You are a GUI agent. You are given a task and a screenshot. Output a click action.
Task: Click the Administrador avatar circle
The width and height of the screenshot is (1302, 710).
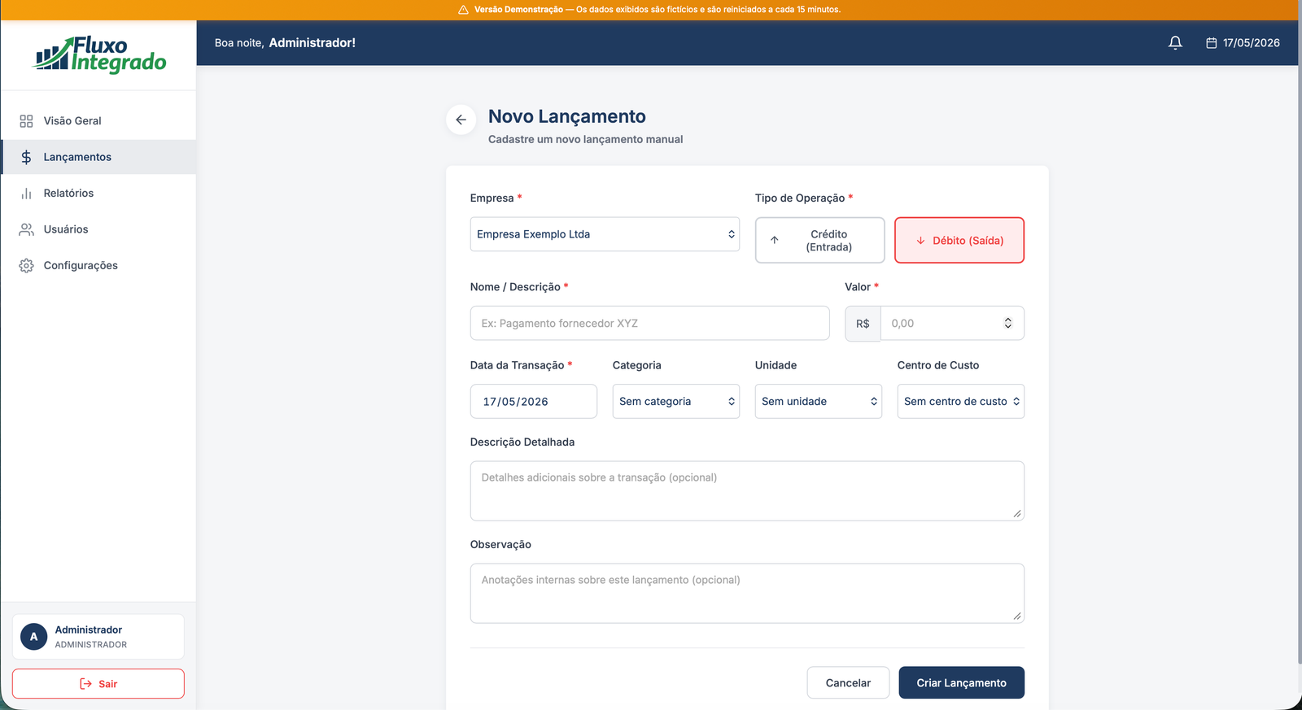click(33, 637)
